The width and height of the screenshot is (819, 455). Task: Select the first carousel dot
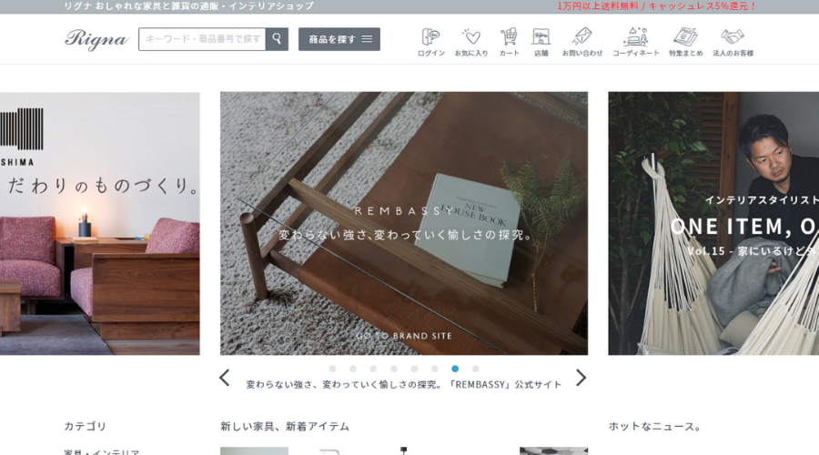[333, 369]
